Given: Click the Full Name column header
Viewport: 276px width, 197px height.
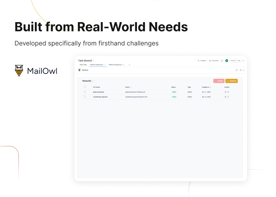Looking at the screenshot, I should [97, 87].
